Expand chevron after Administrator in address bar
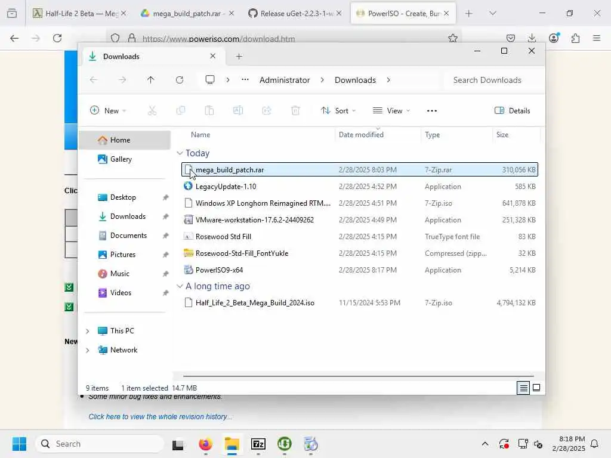 tap(322, 80)
